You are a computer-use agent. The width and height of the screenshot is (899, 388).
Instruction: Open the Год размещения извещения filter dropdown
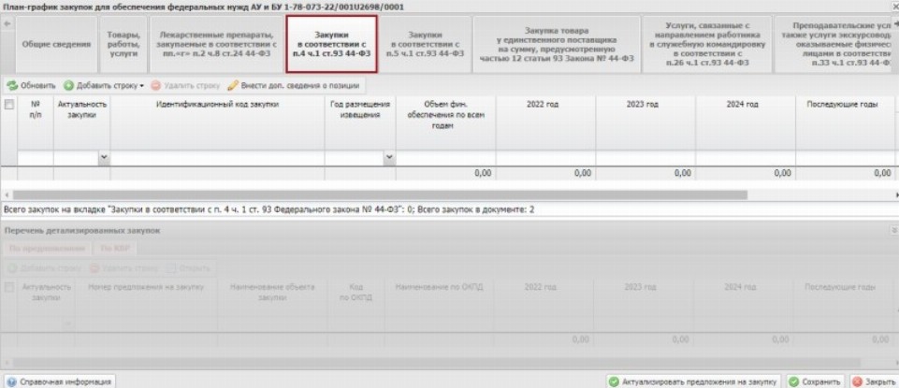pos(389,157)
